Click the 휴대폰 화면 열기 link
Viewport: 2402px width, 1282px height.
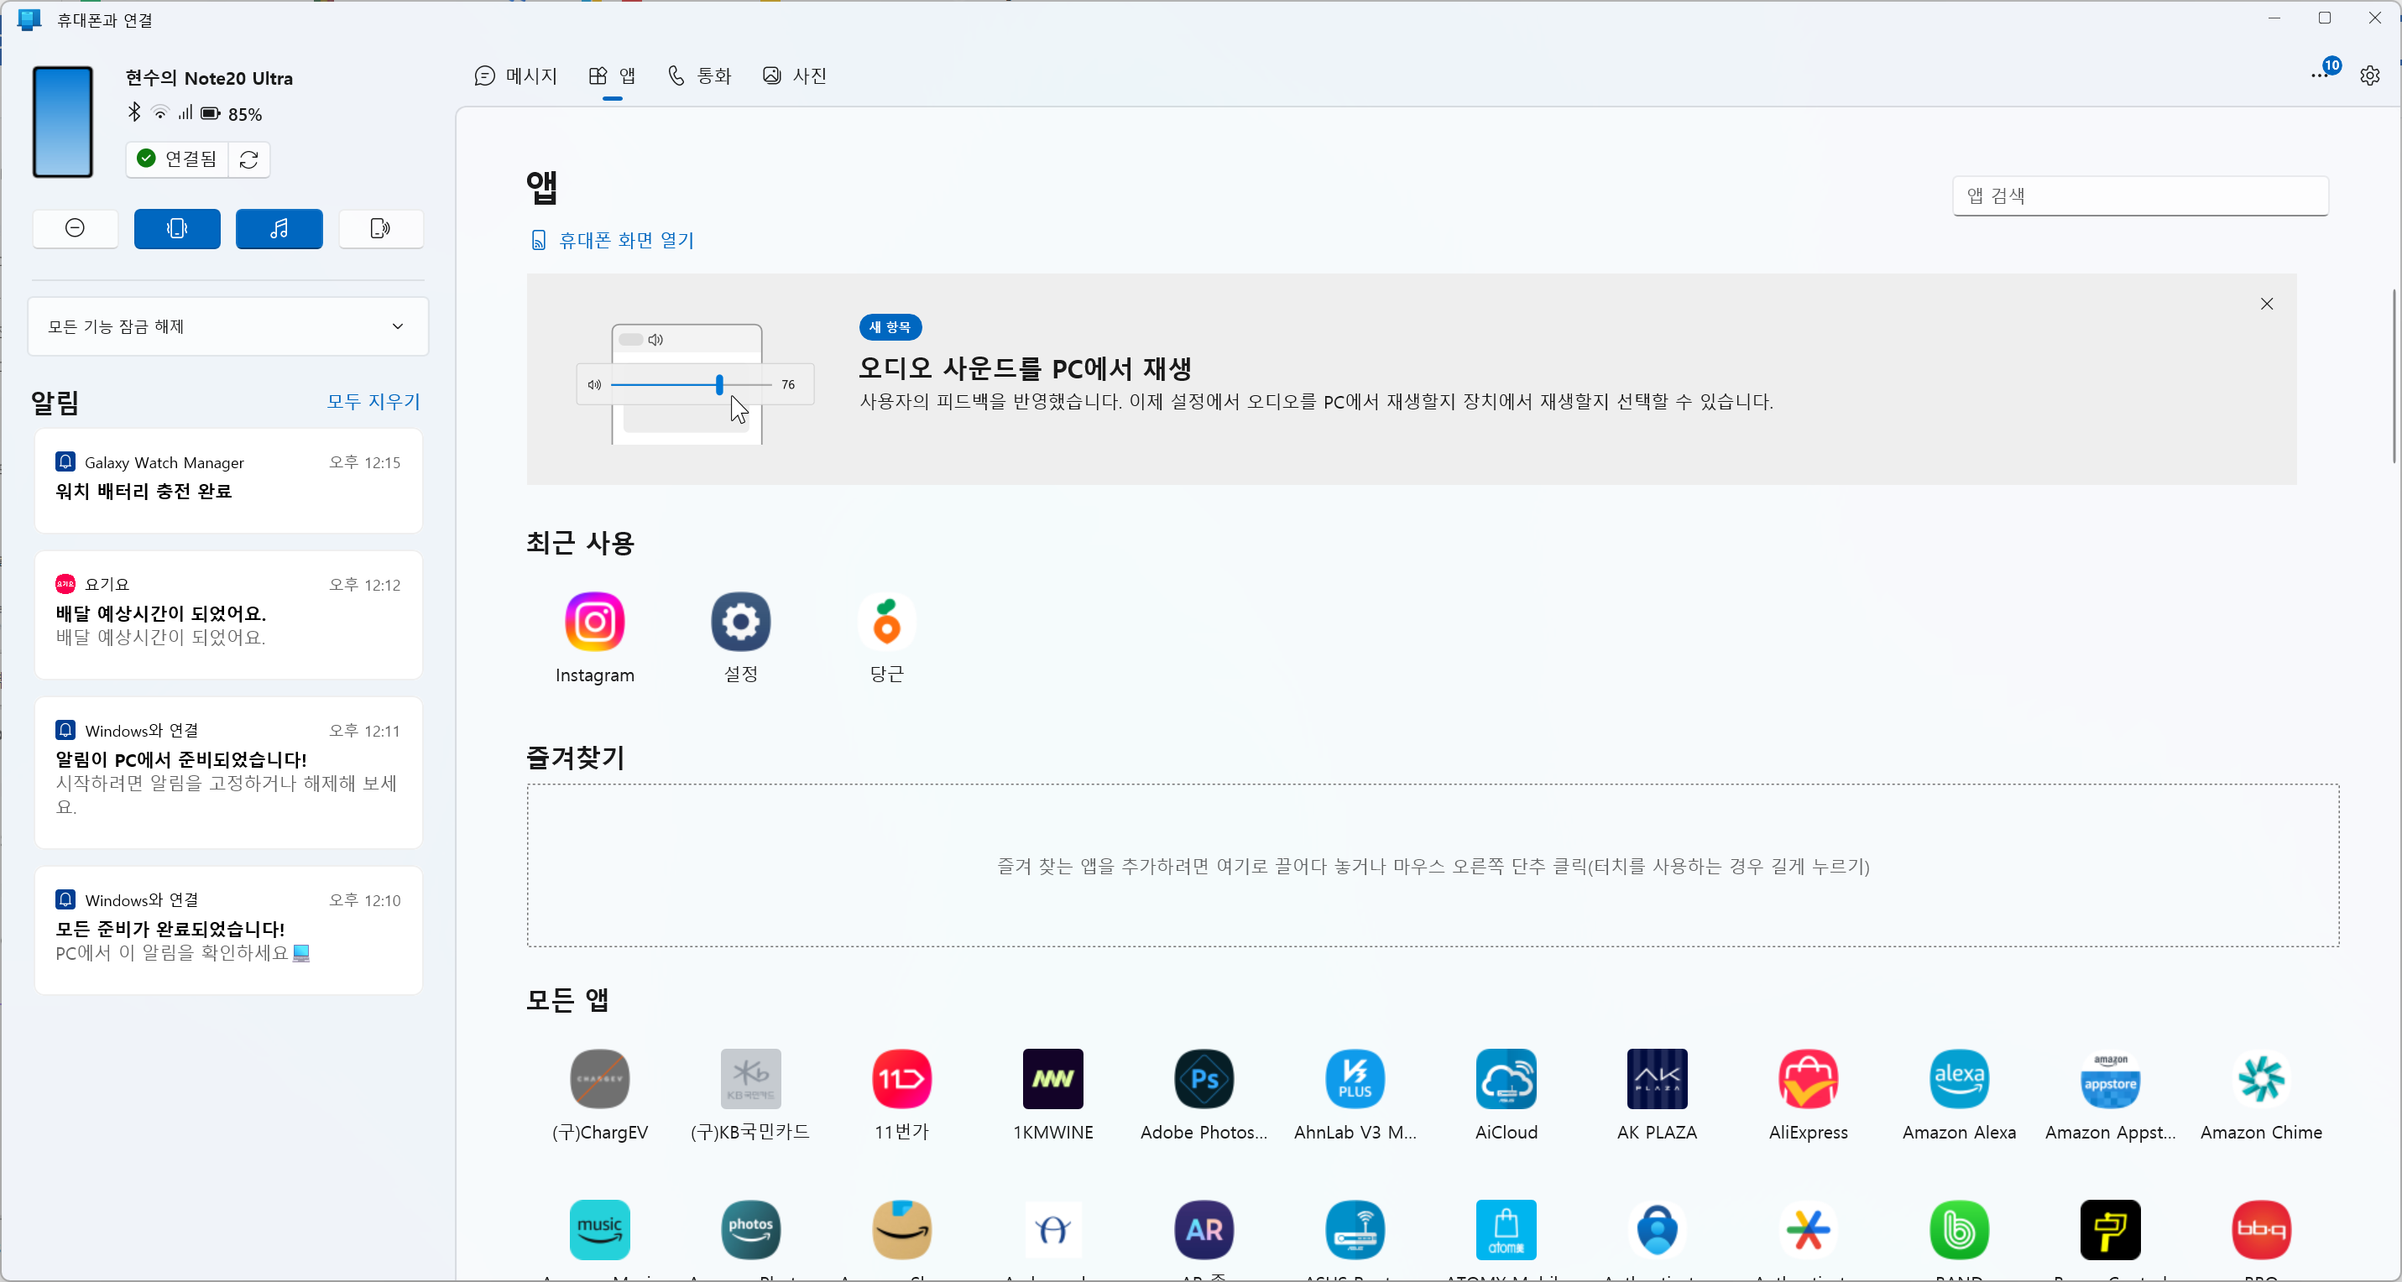[x=613, y=241]
